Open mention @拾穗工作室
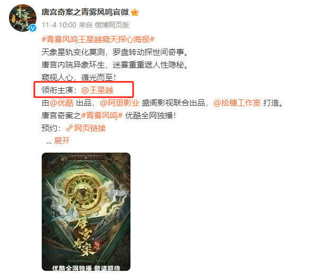 tap(237, 103)
